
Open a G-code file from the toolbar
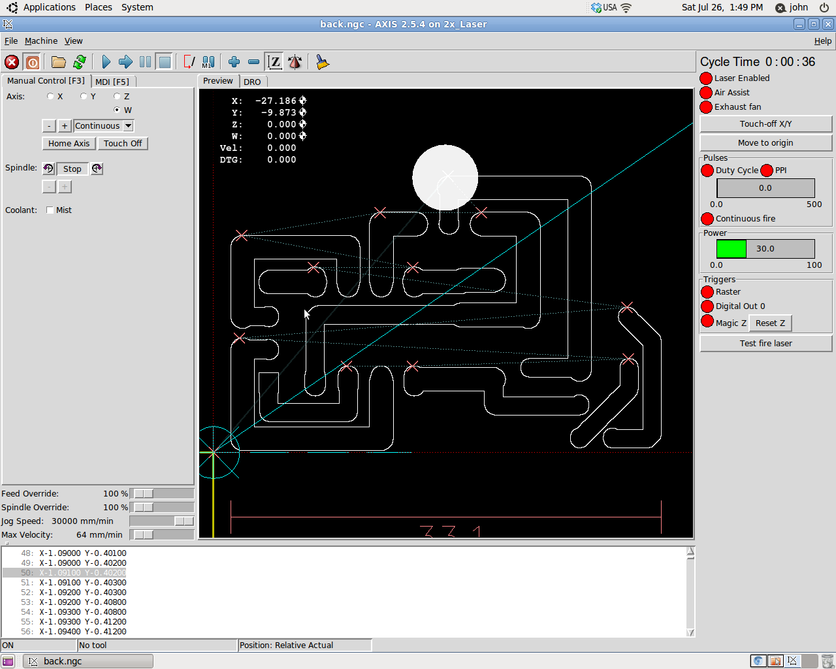pos(57,62)
